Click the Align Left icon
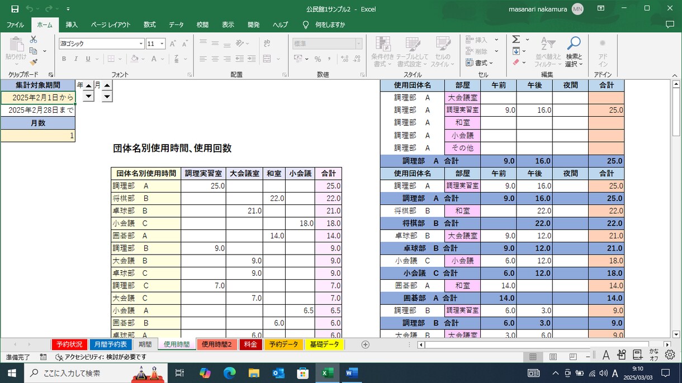 [203, 59]
